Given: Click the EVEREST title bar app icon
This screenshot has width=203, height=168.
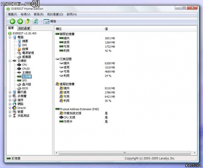Looking at the screenshot, I should coord(8,9).
